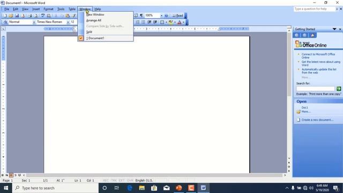This screenshot has width=343, height=193.
Task: Switch to Normal View icon at bottom left
Action: click(3, 175)
